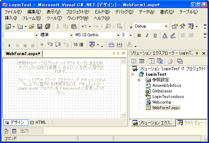Open the empty style dropdown in formatting bar
The image size is (209, 143).
36,35
